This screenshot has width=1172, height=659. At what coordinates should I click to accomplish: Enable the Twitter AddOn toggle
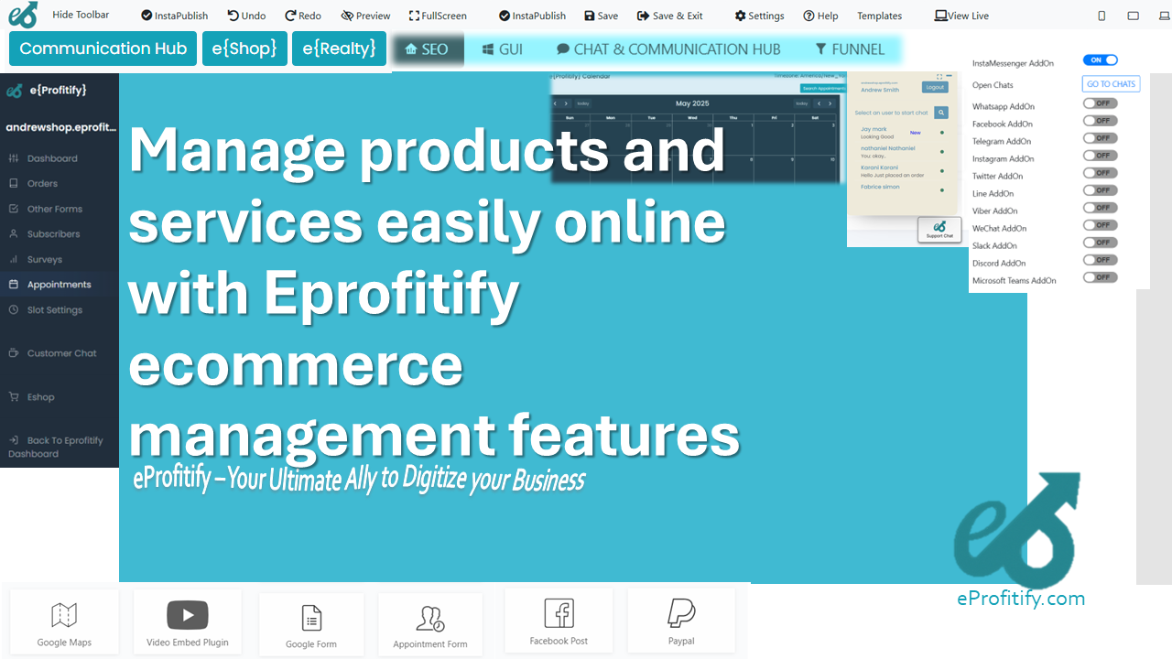coord(1100,173)
